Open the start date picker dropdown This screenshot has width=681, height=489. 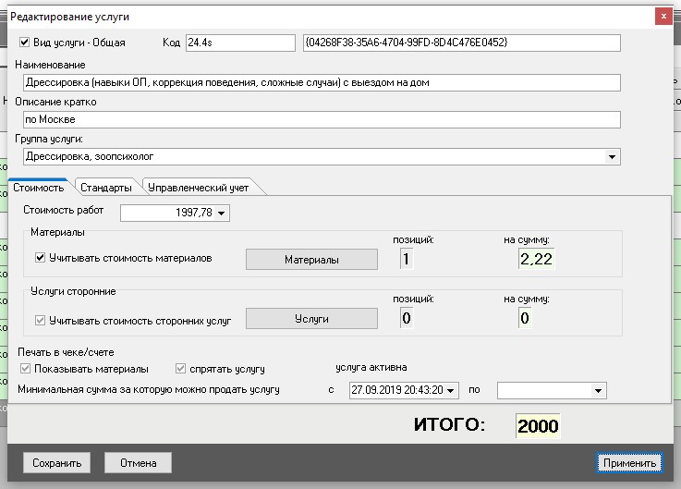pos(450,390)
